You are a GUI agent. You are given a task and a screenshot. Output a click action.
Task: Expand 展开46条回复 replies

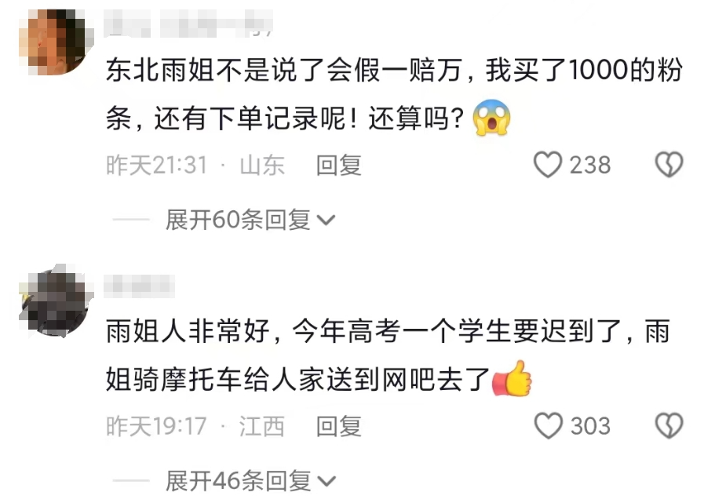tap(250, 481)
